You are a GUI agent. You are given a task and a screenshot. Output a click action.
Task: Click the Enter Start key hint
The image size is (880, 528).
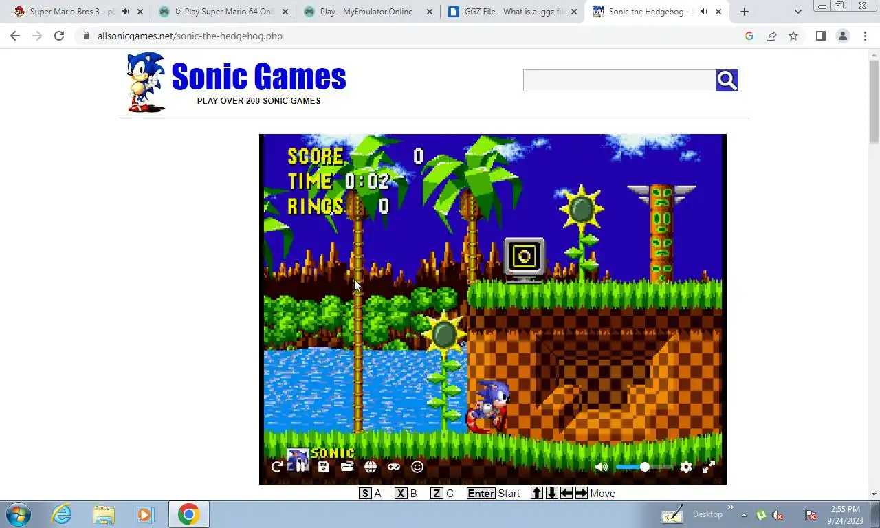pos(493,494)
